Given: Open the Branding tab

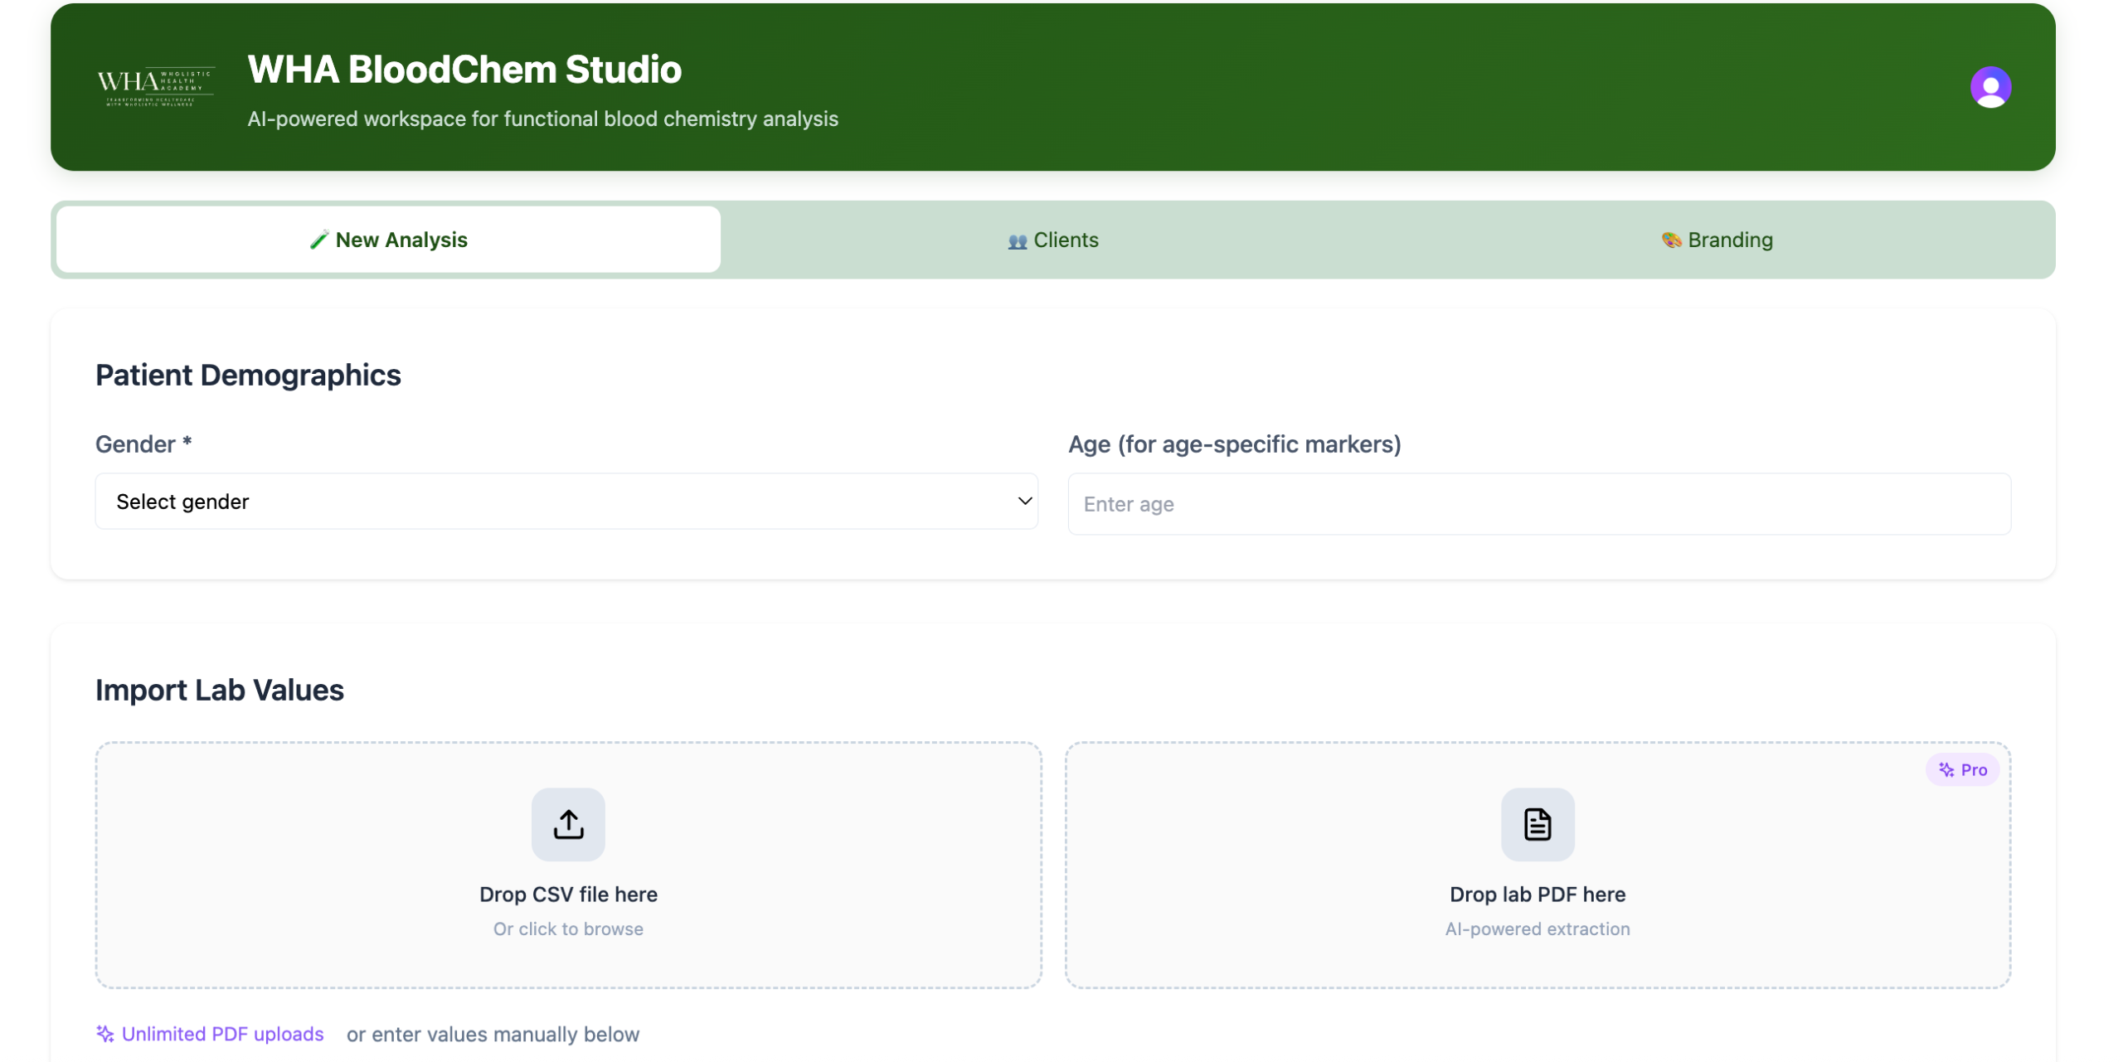Looking at the screenshot, I should (x=1716, y=240).
